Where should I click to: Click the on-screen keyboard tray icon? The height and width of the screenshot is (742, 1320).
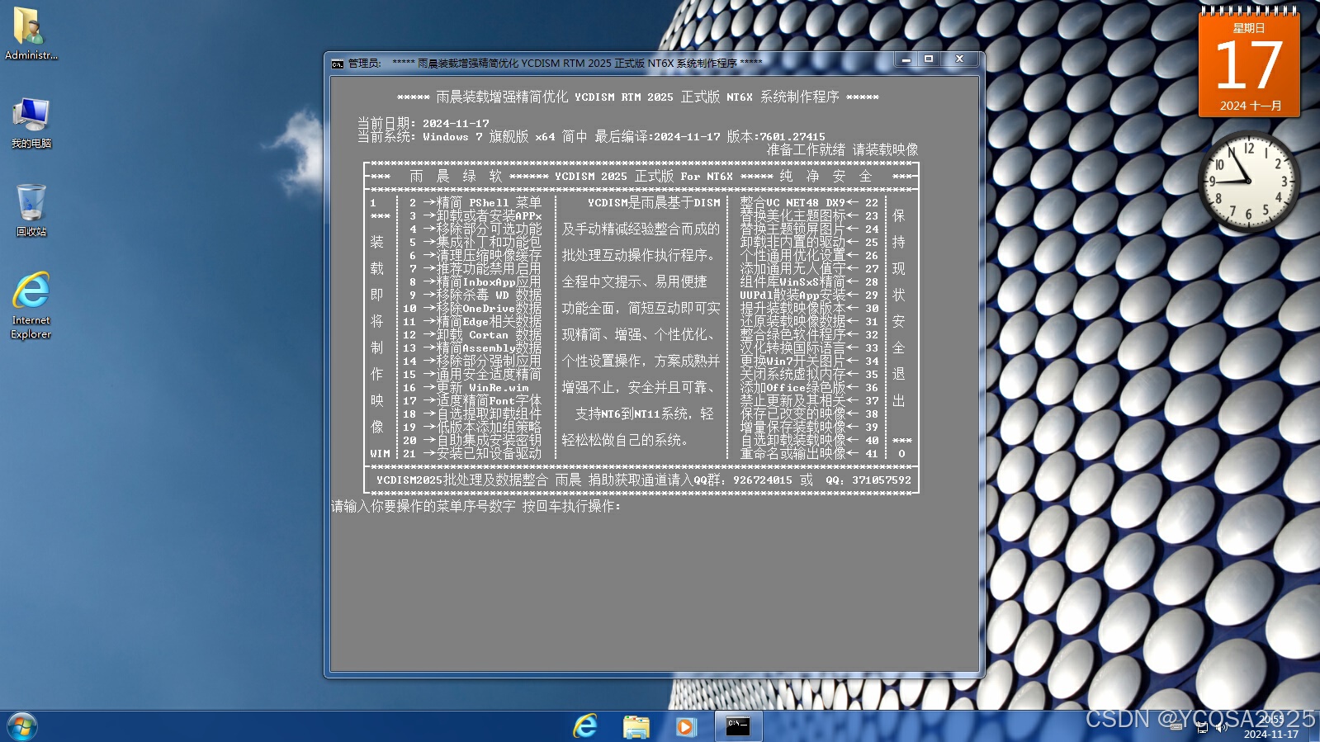[1176, 727]
